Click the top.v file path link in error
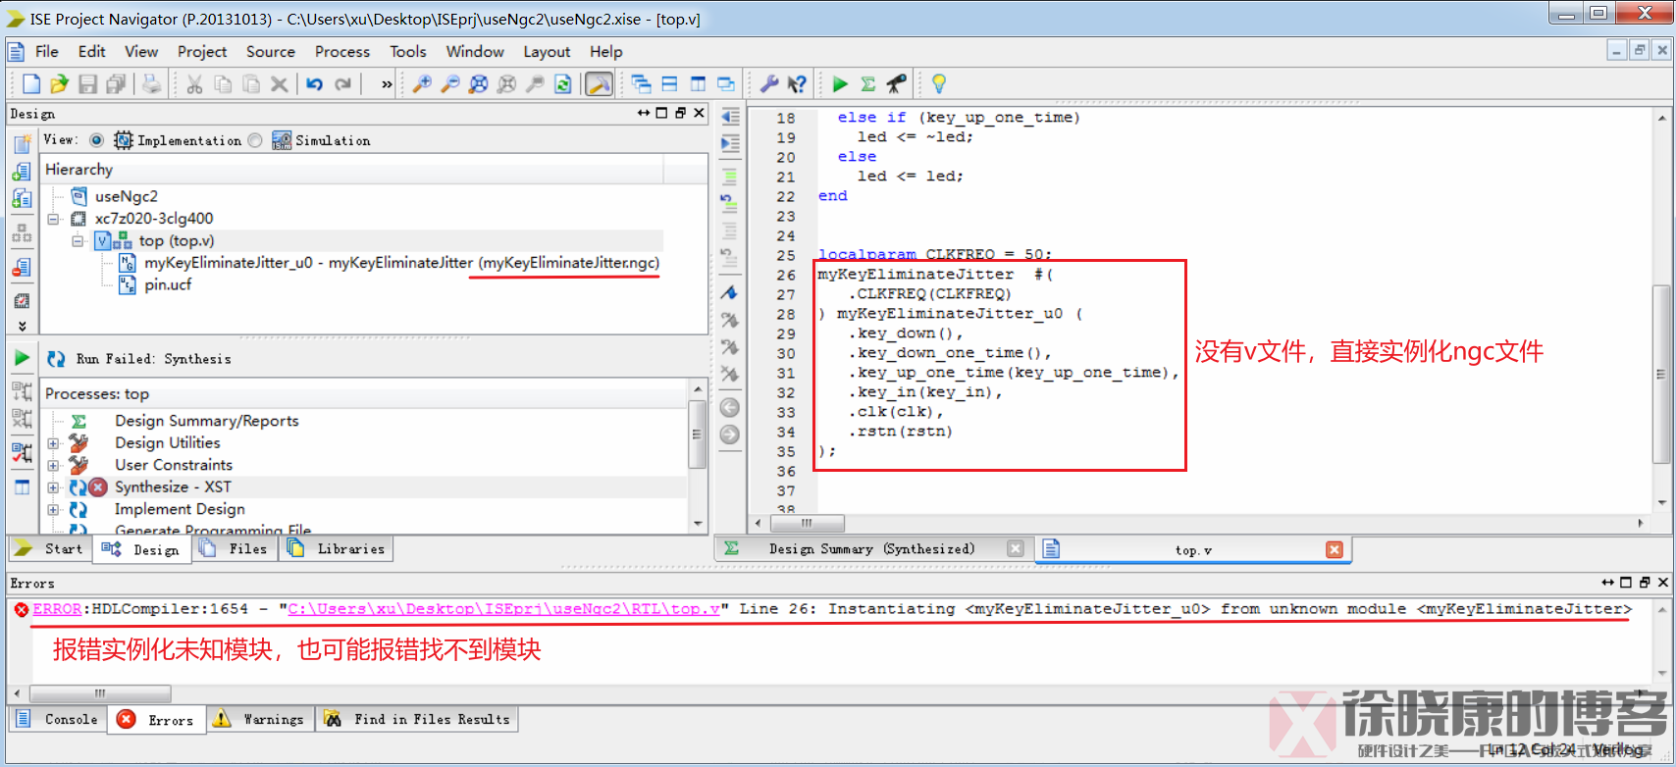 point(503,609)
